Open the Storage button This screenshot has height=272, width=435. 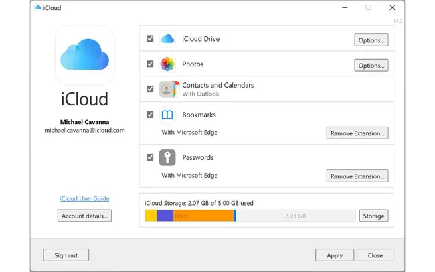point(373,216)
